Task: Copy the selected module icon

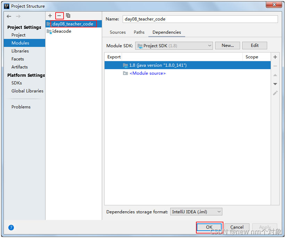Action: click(68, 16)
